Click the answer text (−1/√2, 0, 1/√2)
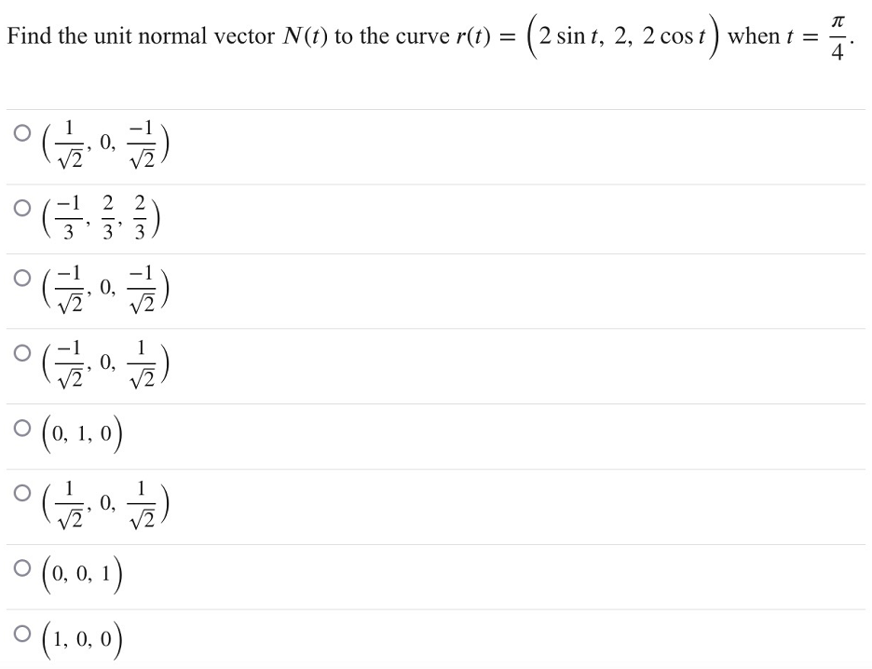This screenshot has width=872, height=669. [102, 365]
